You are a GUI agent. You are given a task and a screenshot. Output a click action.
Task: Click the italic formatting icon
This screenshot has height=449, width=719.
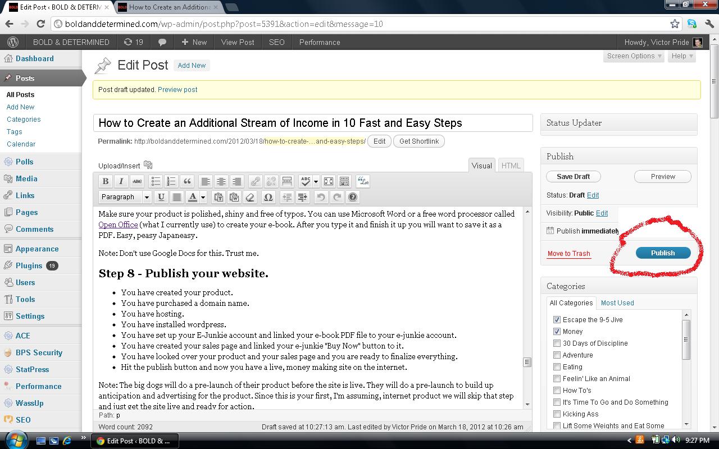point(121,181)
